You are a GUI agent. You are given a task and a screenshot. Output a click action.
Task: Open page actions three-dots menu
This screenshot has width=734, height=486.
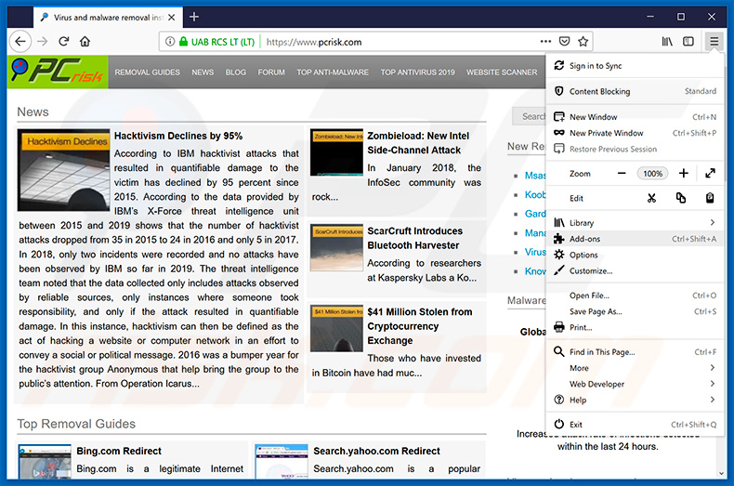tap(545, 42)
